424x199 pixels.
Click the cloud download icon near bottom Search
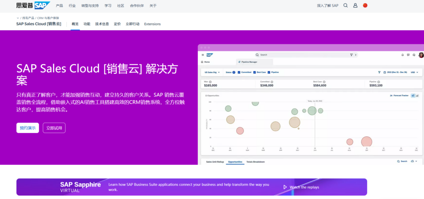[x=412, y=161]
